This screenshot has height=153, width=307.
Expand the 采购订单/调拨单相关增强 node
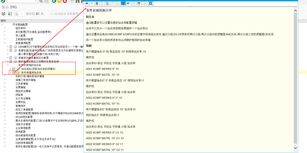(x=5, y=76)
